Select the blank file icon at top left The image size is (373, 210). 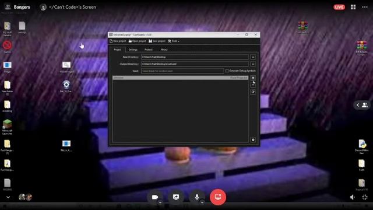point(22,27)
